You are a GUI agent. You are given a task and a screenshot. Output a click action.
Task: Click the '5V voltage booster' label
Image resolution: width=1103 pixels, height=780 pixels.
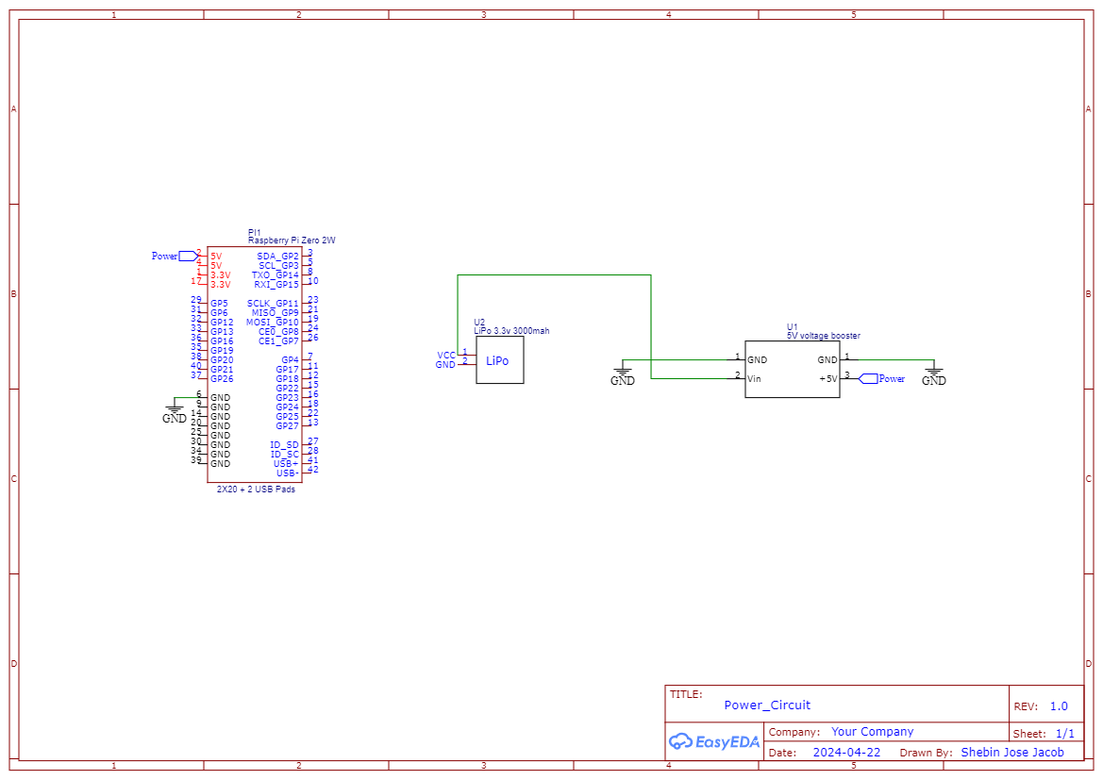point(823,336)
